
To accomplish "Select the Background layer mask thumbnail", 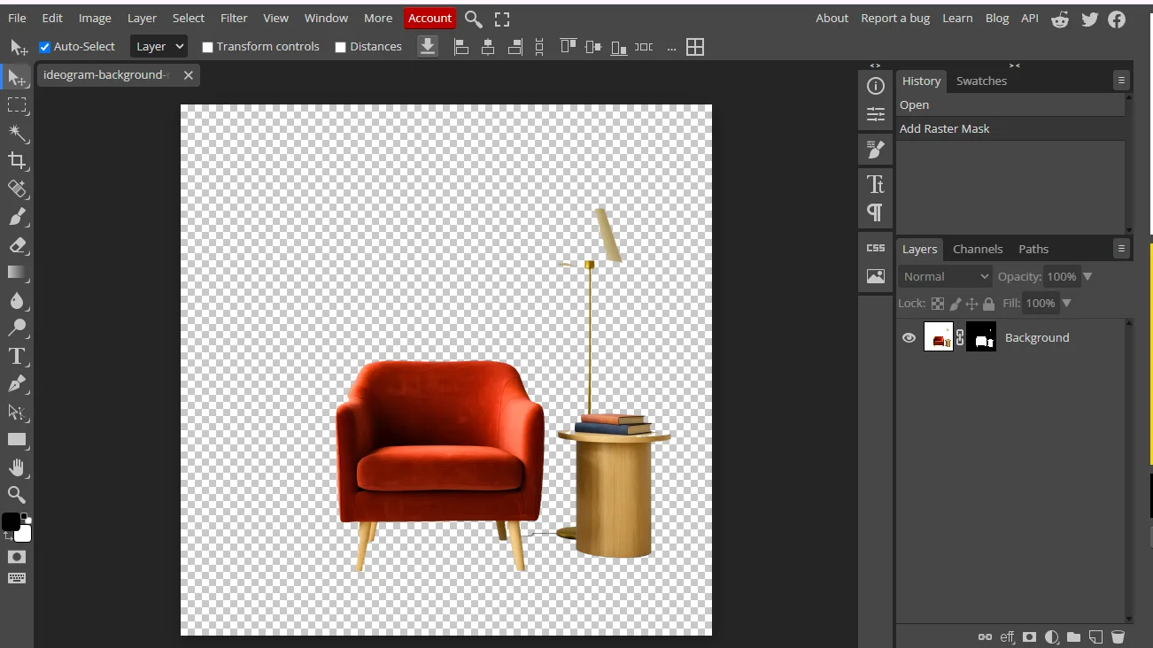I will coord(981,337).
